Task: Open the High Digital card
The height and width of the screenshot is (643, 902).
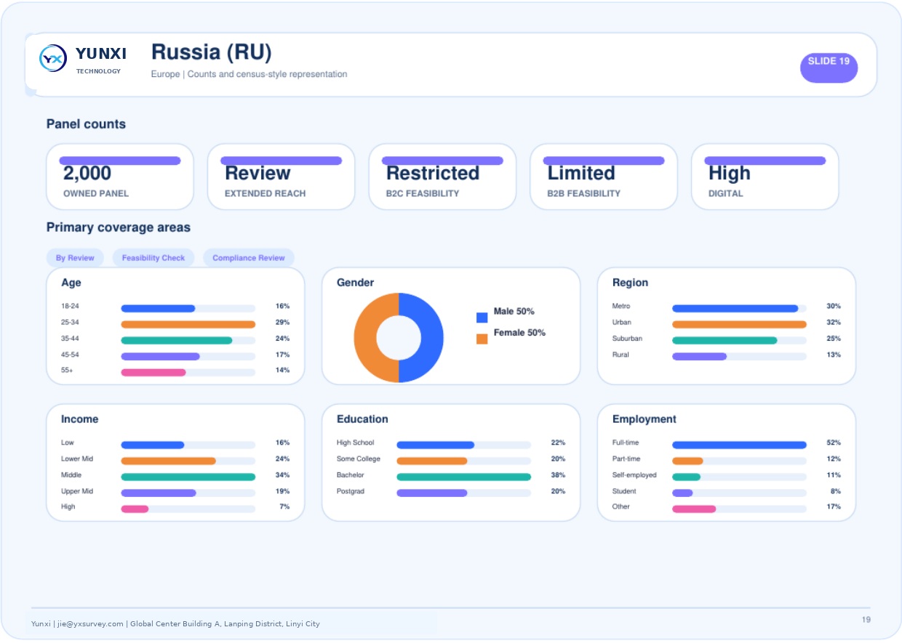Action: tap(765, 177)
